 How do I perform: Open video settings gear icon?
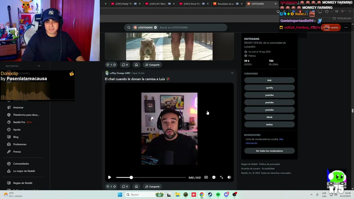click(214, 177)
